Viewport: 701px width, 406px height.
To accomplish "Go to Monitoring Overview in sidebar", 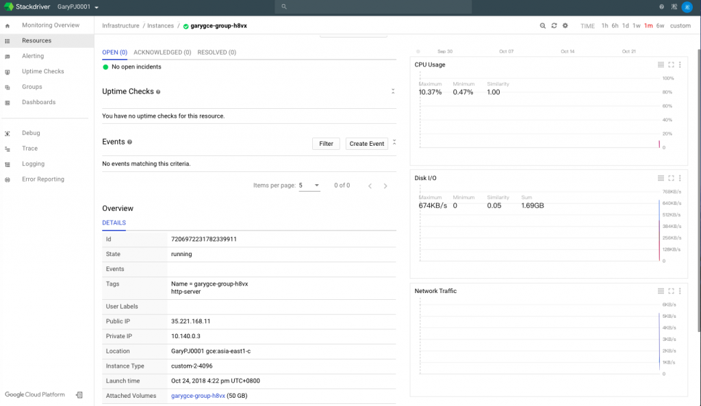I will (x=51, y=25).
